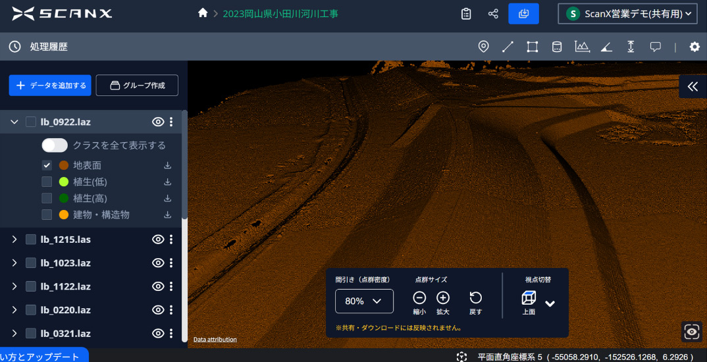
Task: Open the volume calculation tool
Action: (557, 47)
